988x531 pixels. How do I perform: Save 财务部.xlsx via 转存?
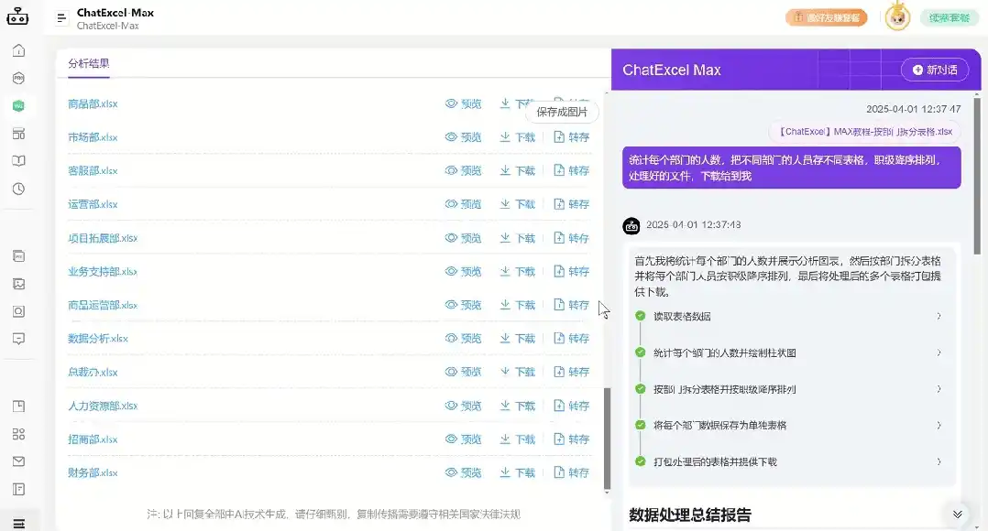pyautogui.click(x=572, y=472)
